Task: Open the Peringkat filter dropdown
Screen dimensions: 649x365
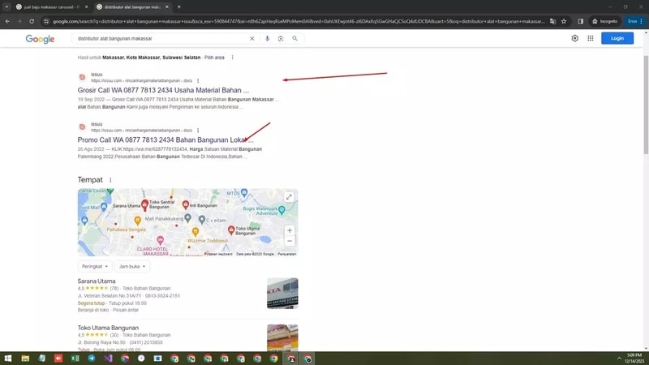Action: coord(95,267)
